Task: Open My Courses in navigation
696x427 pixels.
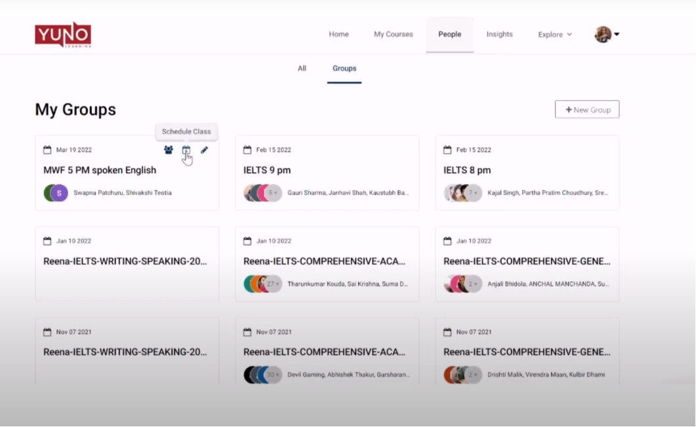Action: [x=394, y=35]
